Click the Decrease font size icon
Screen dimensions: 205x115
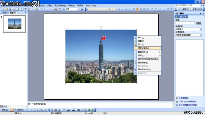click(x=163, y=9)
